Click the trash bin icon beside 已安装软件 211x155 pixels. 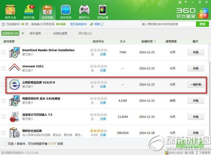tap(3, 24)
